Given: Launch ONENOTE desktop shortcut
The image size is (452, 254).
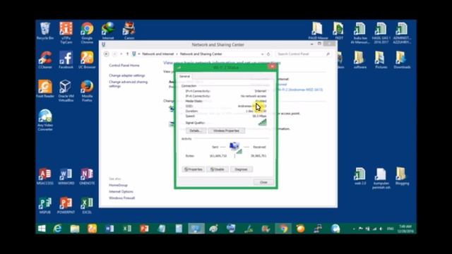Looking at the screenshot, I should point(87,176).
